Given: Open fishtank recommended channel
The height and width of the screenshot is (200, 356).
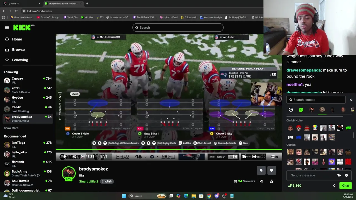Looking at the screenshot, I should coord(28,164).
